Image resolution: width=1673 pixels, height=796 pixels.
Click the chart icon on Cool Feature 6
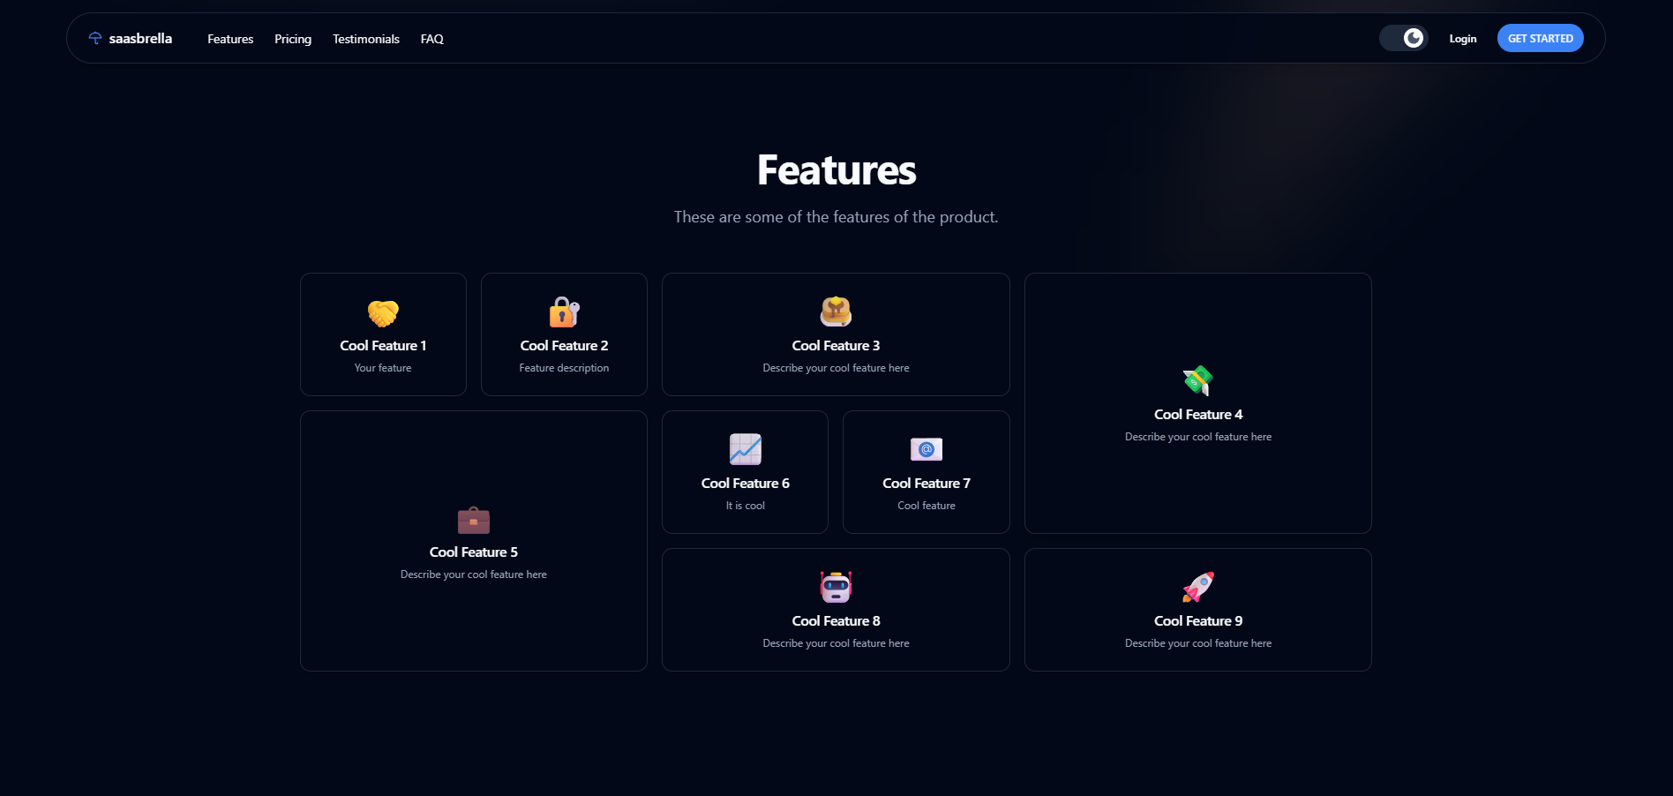(744, 449)
